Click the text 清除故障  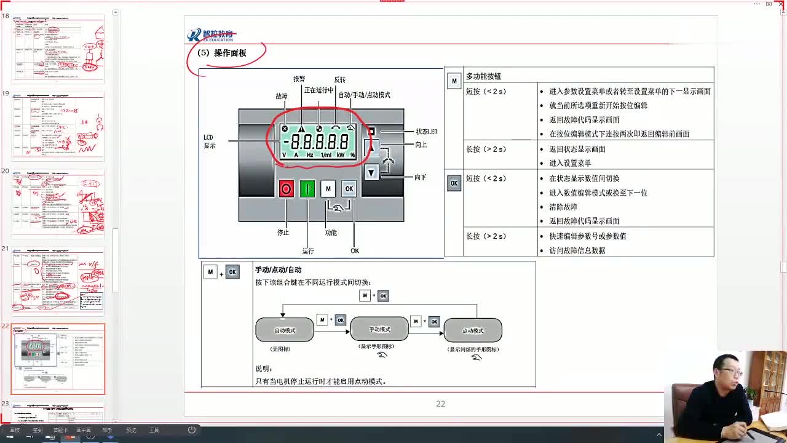(x=564, y=207)
